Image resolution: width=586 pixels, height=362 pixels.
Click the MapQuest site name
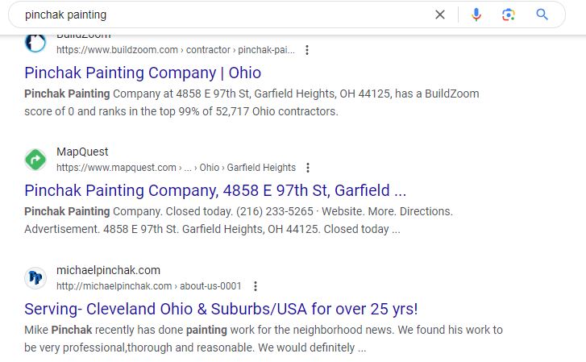pos(82,152)
